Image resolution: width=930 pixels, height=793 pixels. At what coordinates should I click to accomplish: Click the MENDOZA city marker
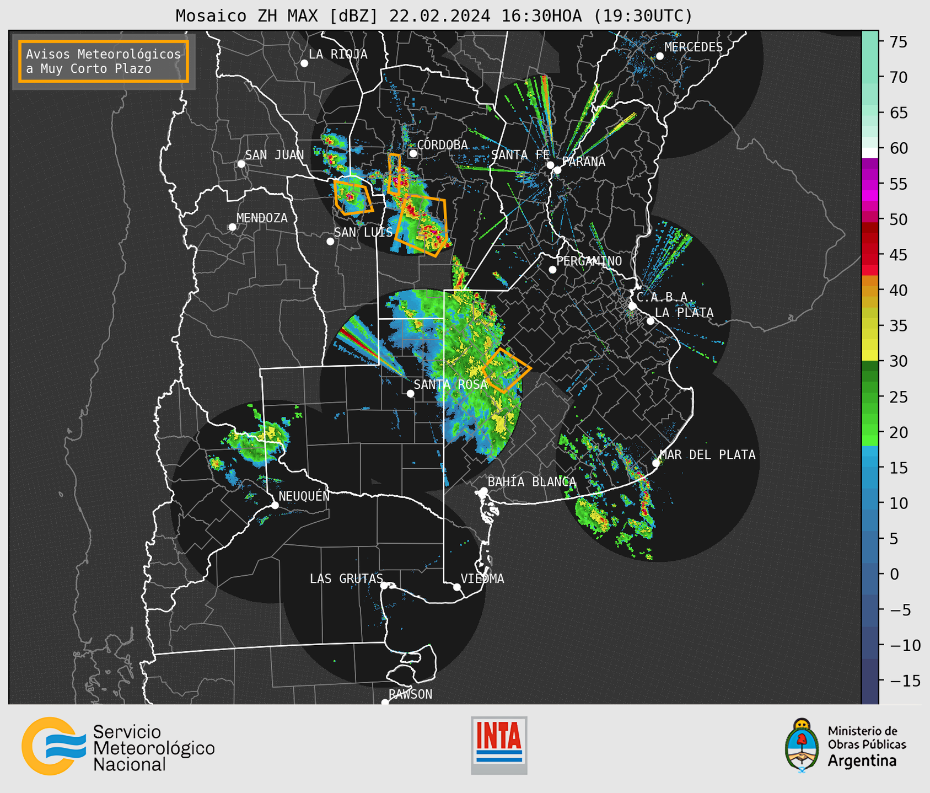pos(232,227)
